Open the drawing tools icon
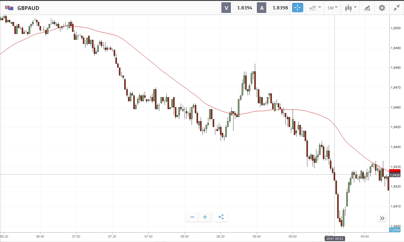The width and height of the screenshot is (404, 242). pyautogui.click(x=367, y=8)
